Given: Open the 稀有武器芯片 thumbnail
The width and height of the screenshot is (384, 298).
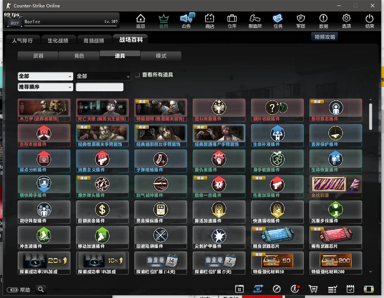Looking at the screenshot, I should coord(336,237).
